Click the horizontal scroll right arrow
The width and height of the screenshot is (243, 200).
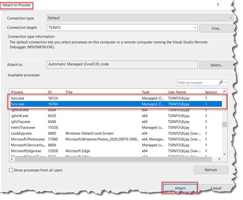[x=219, y=159]
